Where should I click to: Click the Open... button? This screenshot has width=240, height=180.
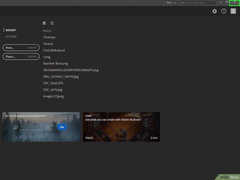click(x=21, y=56)
